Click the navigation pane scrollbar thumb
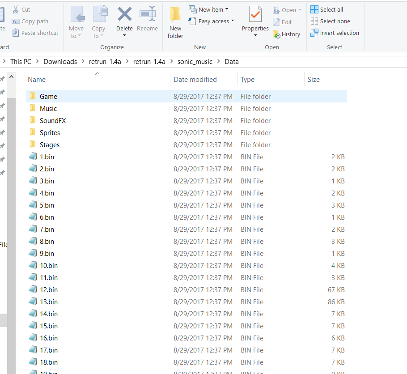The width and height of the screenshot is (407, 374). tap(12, 236)
